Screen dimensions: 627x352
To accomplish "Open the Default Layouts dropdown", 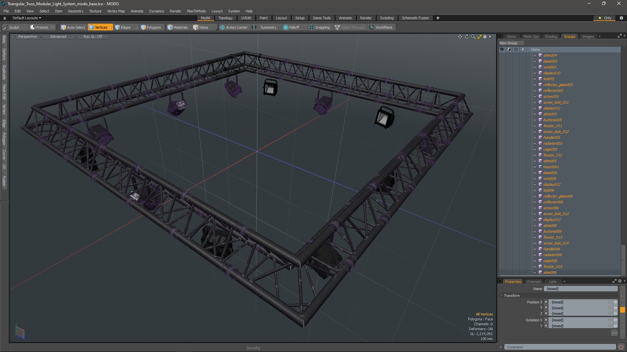I will [27, 18].
